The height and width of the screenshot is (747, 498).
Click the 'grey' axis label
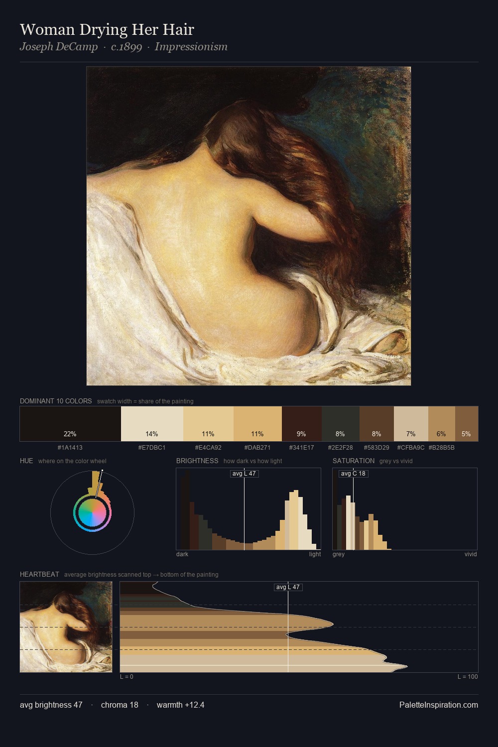tap(339, 554)
